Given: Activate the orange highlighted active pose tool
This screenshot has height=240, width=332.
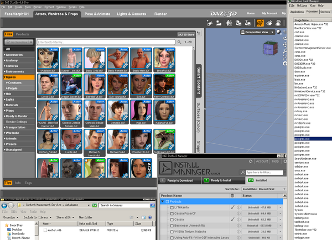Looking at the screenshot, I should 260,23.
